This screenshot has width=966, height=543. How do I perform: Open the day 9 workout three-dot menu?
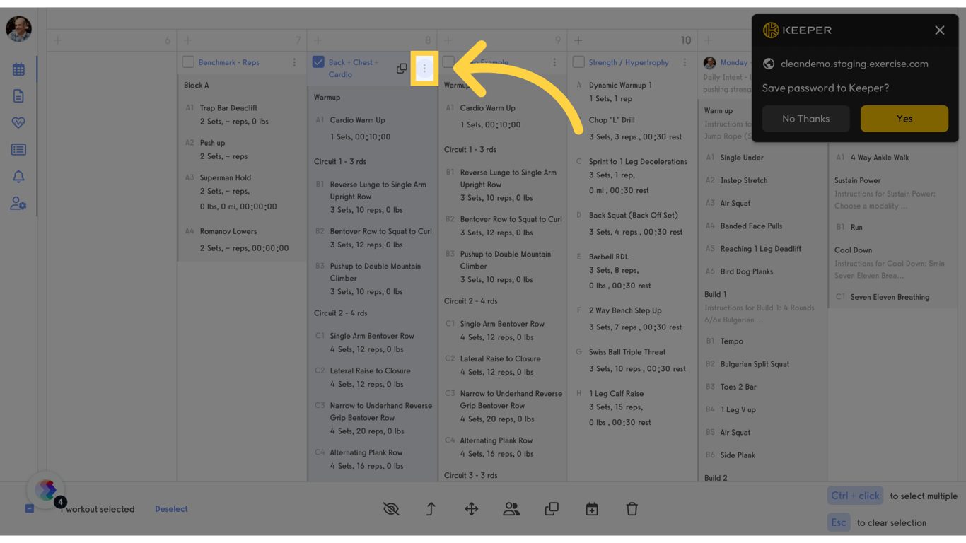554,62
